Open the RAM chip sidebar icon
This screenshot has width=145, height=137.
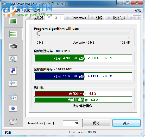[13, 46]
